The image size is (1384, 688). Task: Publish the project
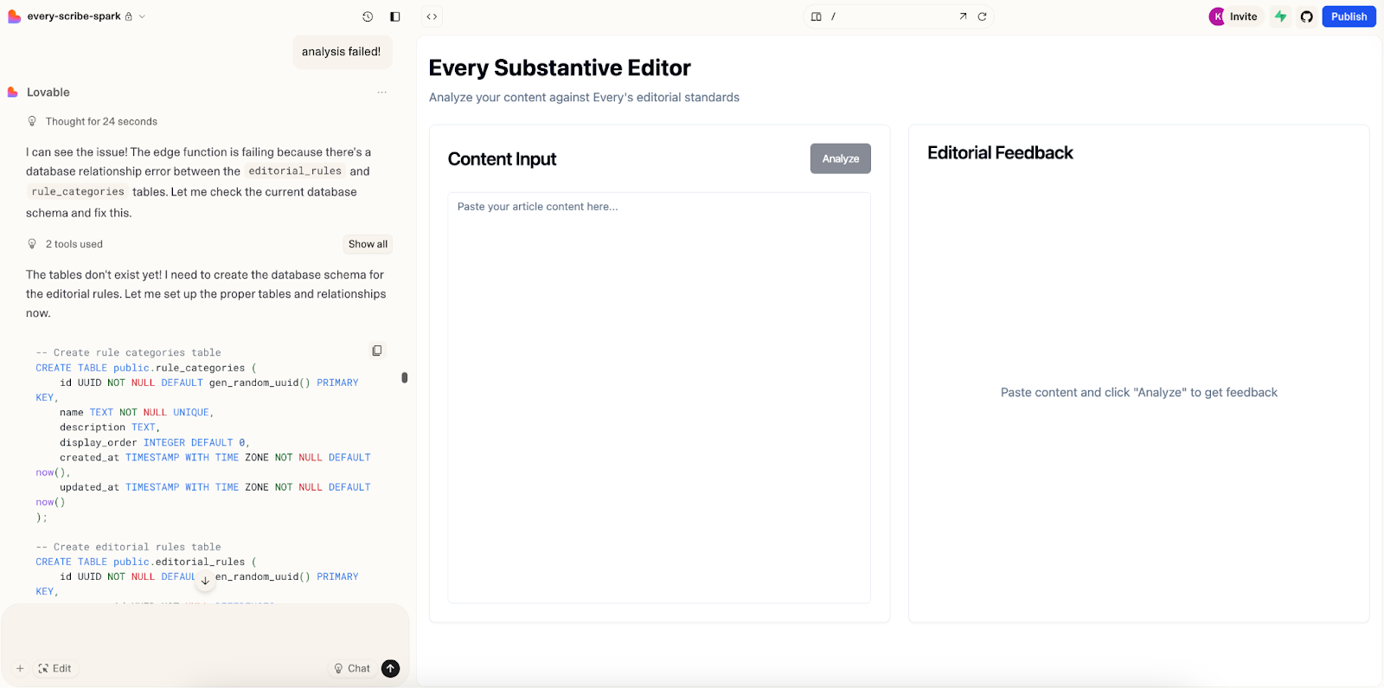(1349, 16)
